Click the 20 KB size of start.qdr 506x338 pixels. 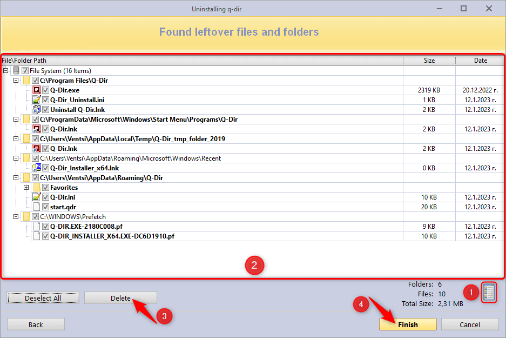coord(429,207)
